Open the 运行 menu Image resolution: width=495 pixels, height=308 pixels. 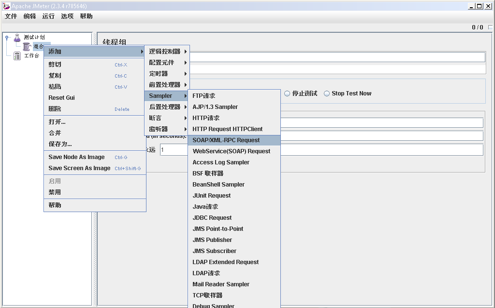click(x=48, y=16)
